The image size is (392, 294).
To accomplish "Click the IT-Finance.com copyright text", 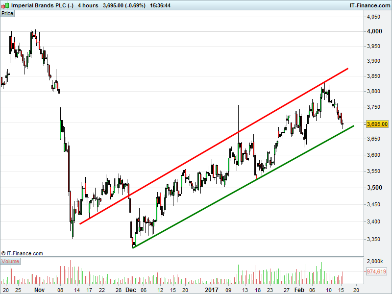I will pyautogui.click(x=22, y=253).
